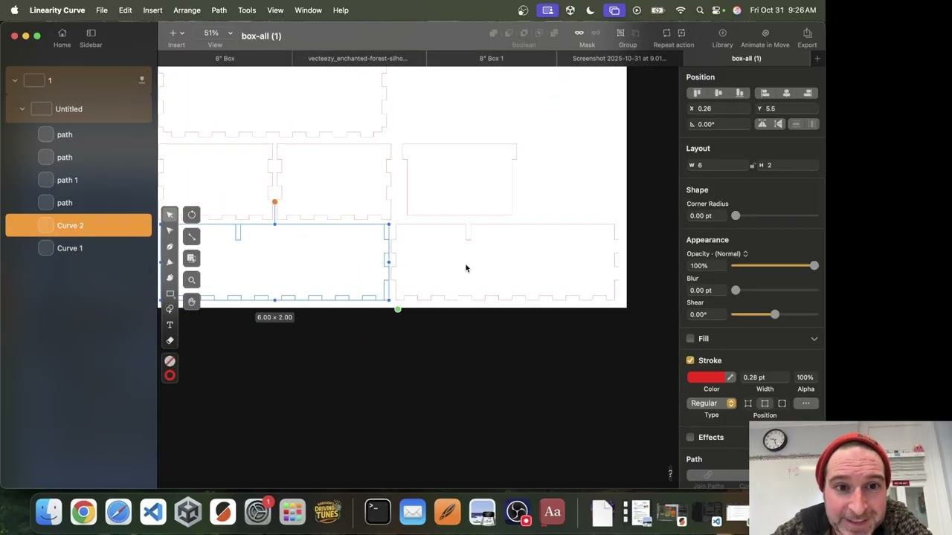Set stroke position to outside
The height and width of the screenshot is (535, 952).
782,403
